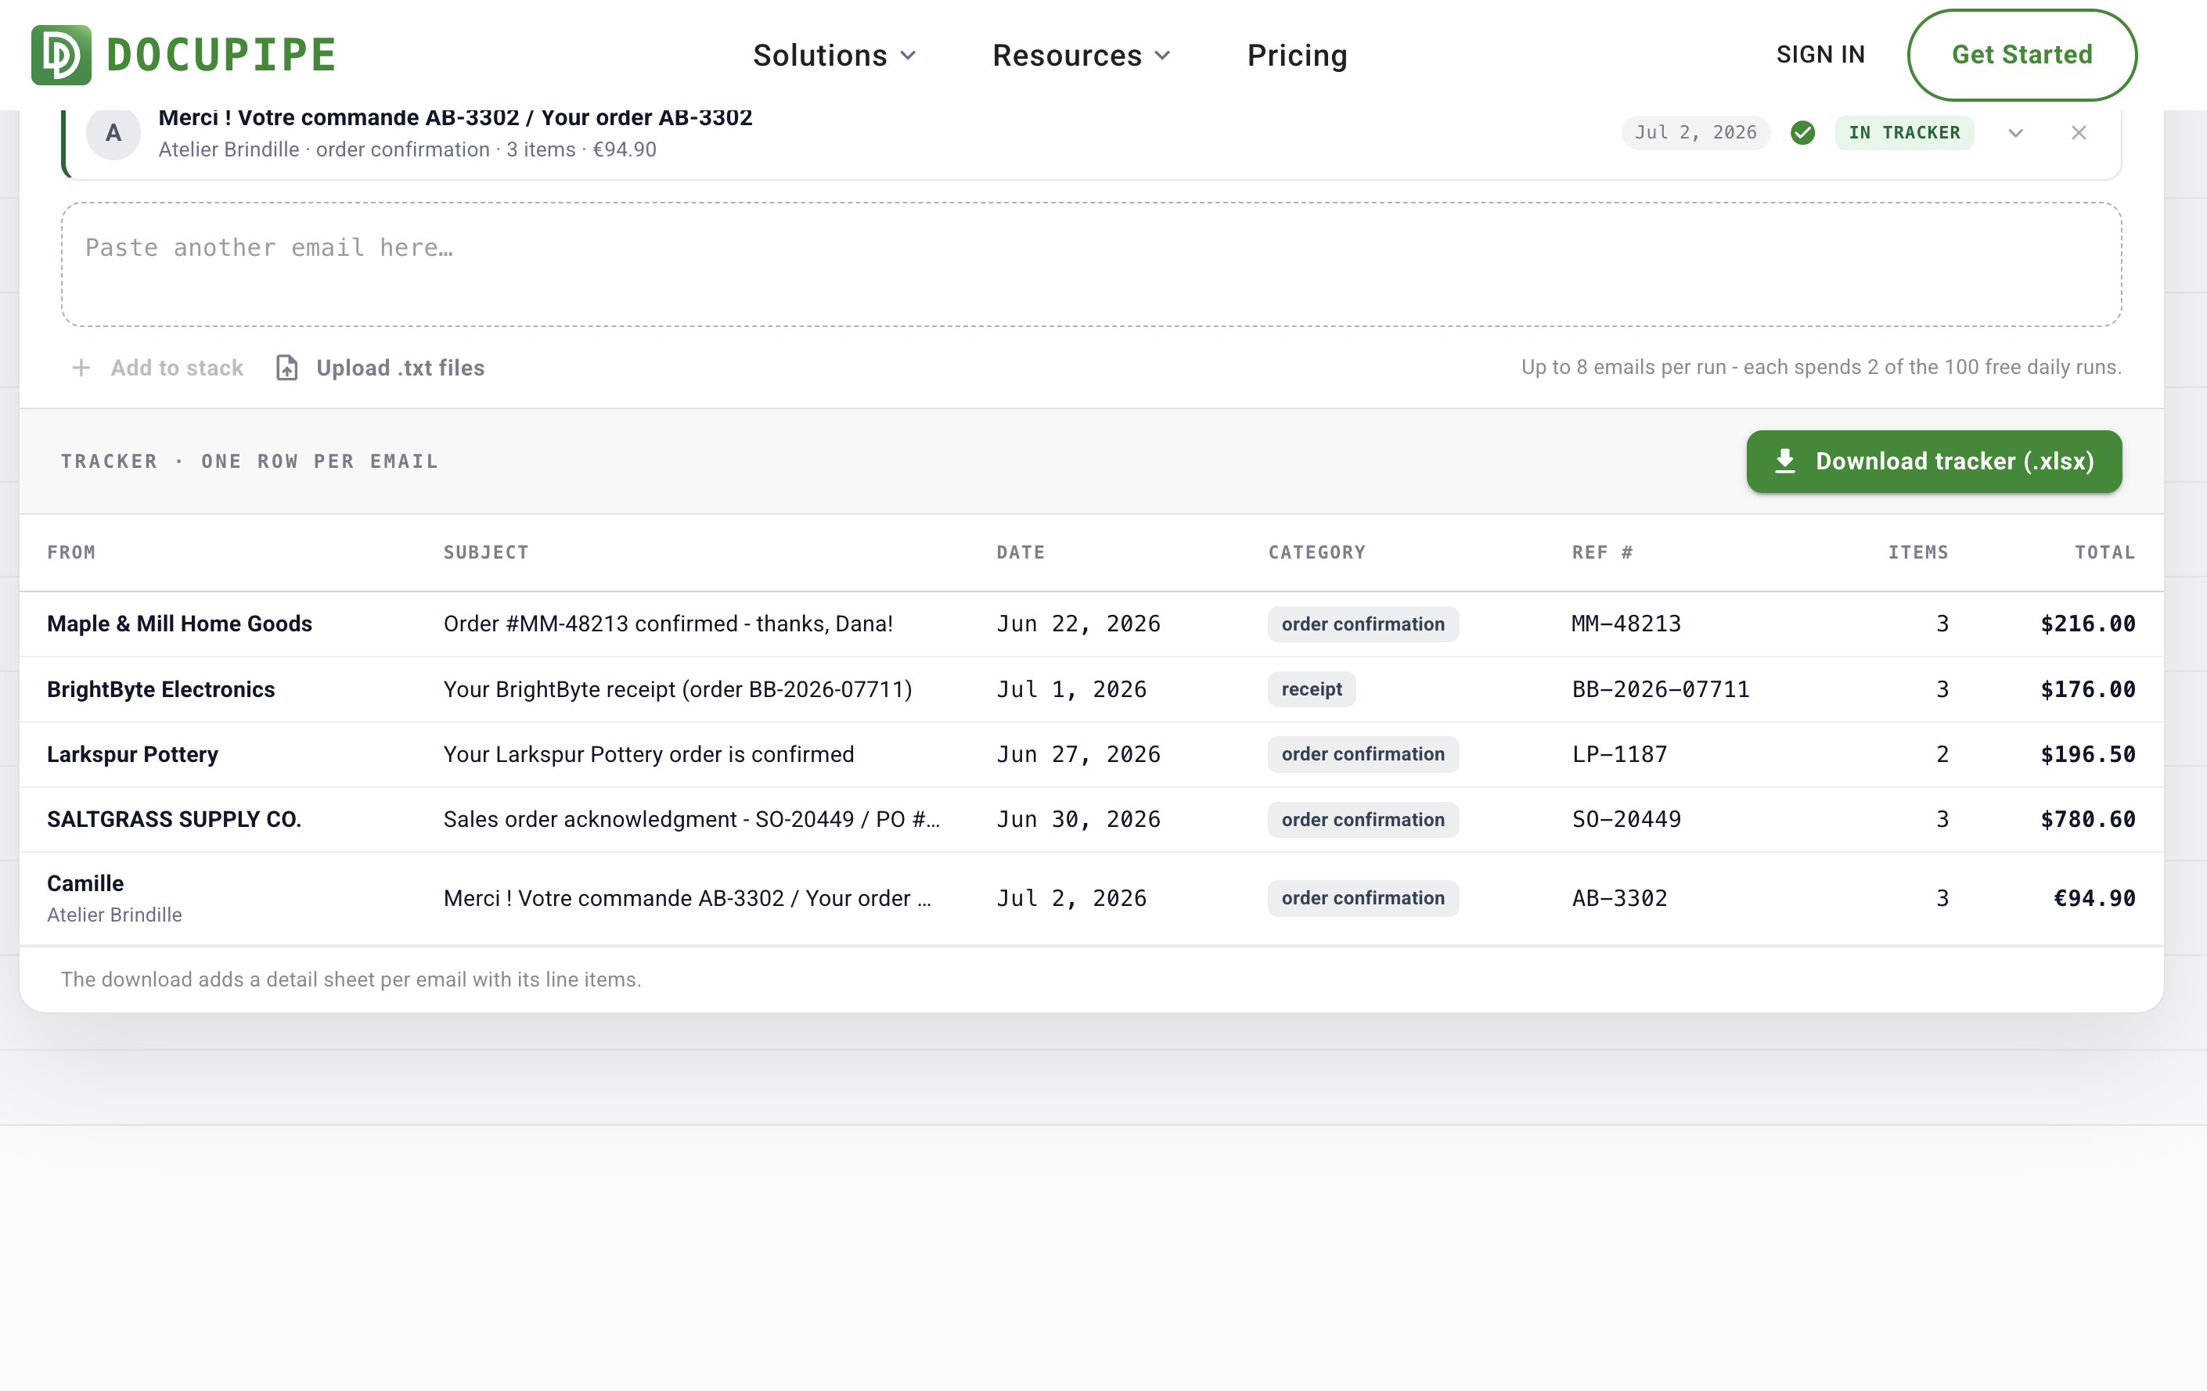This screenshot has width=2207, height=1391.
Task: Click the ITEMS column header
Action: click(x=1917, y=552)
